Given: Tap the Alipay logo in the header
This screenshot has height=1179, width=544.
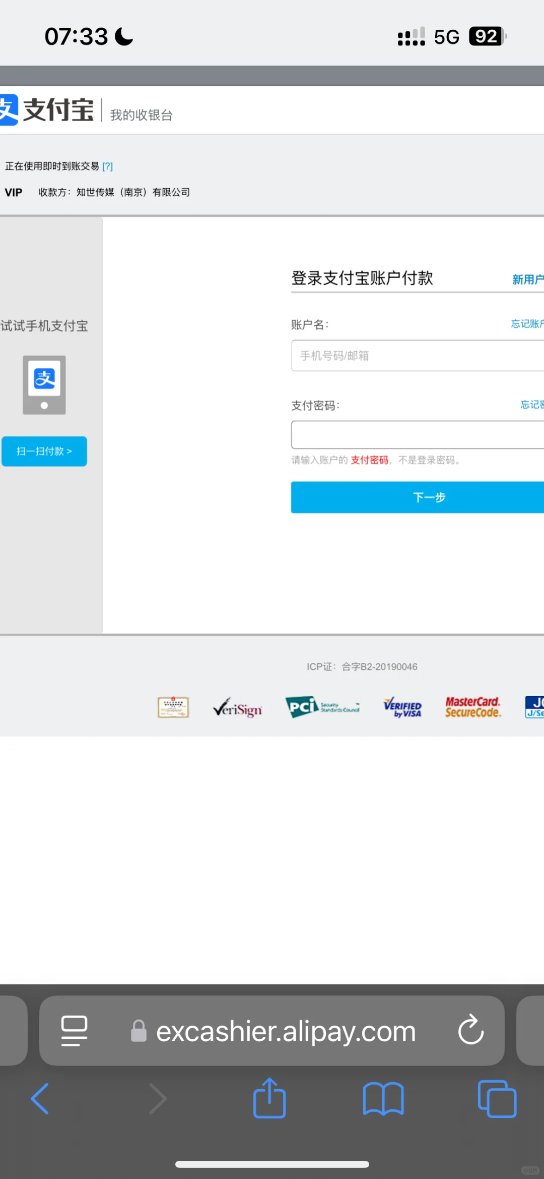Looking at the screenshot, I should click(x=46, y=109).
